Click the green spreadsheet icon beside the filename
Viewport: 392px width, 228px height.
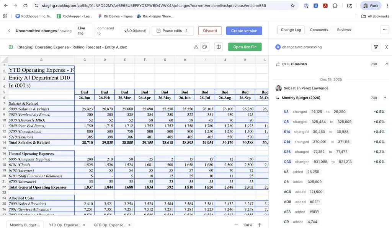tap(10, 47)
